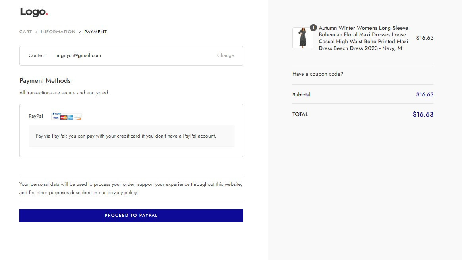Click the TOTAL amount $16.63
This screenshot has height=260, width=462.
tap(423, 115)
